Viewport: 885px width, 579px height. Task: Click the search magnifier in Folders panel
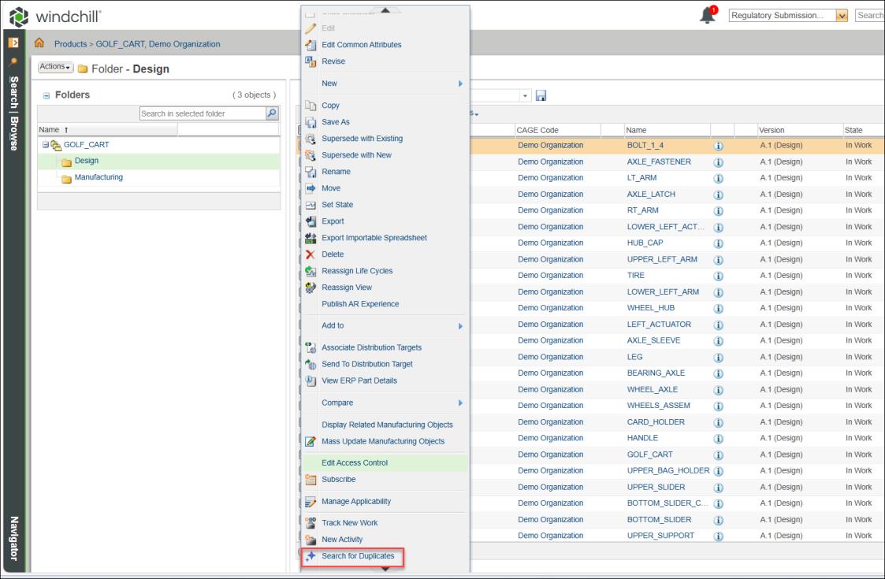pos(272,113)
